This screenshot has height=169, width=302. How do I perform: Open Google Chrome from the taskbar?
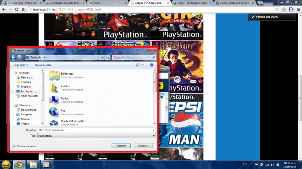(19, 164)
